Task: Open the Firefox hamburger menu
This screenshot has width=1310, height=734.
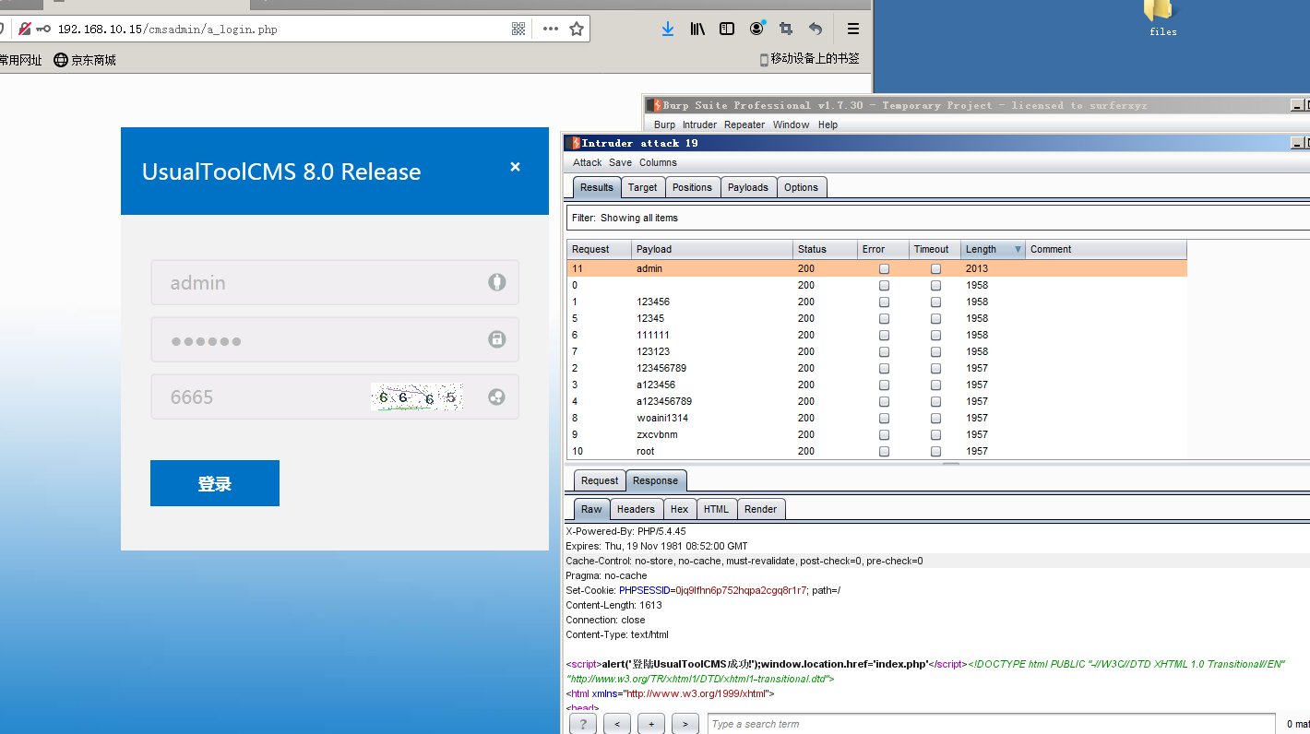Action: [853, 29]
